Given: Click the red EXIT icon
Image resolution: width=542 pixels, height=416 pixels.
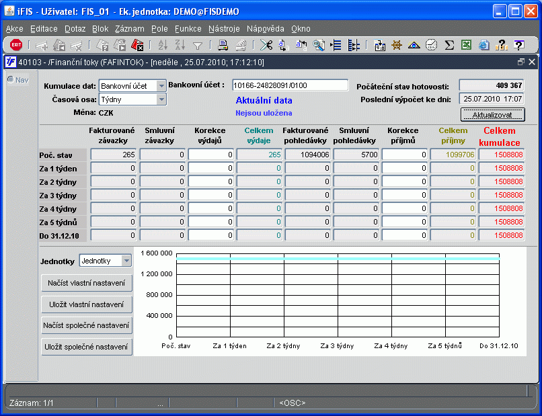Looking at the screenshot, I should 16,45.
